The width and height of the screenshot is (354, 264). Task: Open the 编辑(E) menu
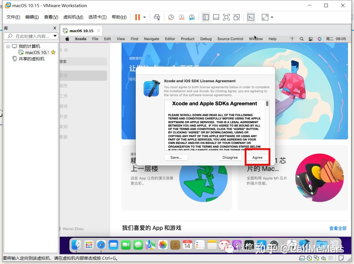[32, 17]
